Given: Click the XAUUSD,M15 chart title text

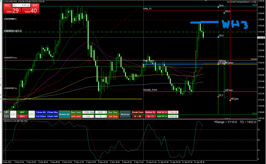Looking at the screenshot, I should pyautogui.click(x=11, y=2).
